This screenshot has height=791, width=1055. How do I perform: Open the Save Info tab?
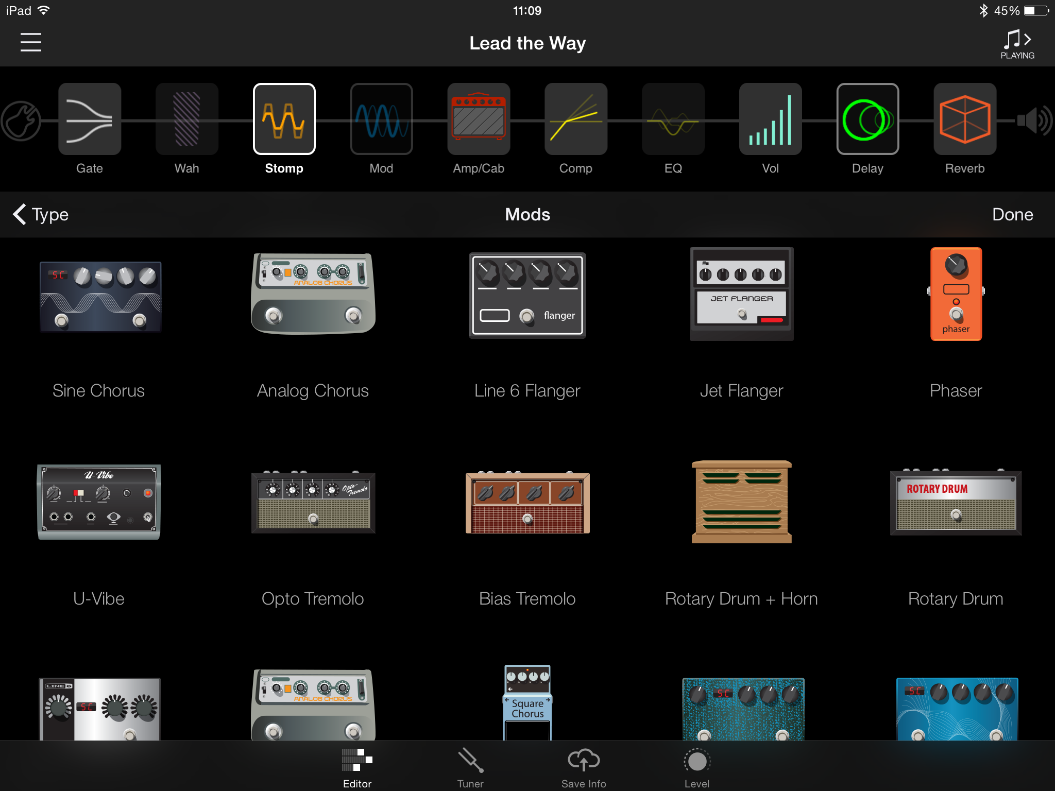coord(584,768)
